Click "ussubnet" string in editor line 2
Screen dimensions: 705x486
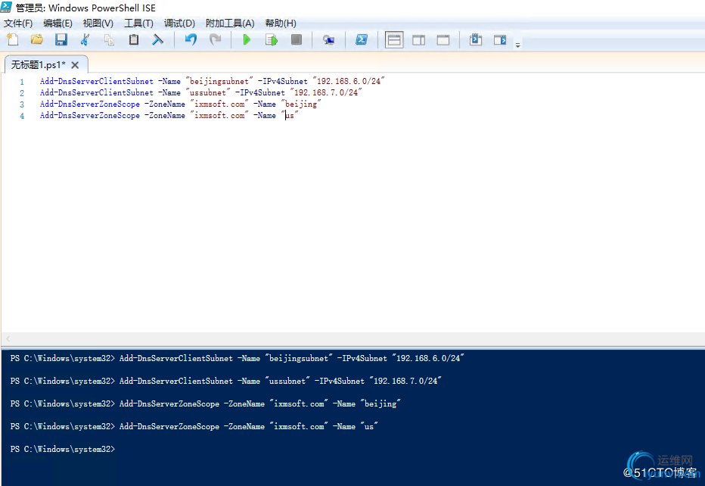pos(208,92)
